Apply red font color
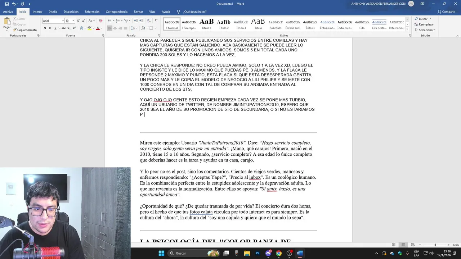This screenshot has width=461, height=259. point(98,28)
